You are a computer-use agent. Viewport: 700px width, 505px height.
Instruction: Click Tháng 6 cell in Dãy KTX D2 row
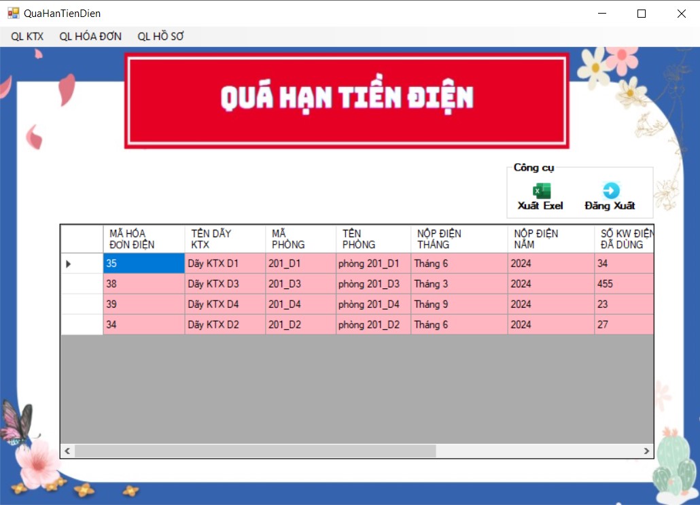tap(459, 325)
